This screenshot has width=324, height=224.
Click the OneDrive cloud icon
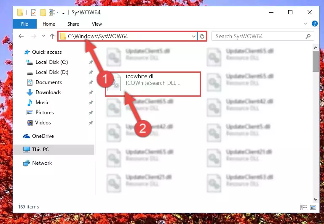[27, 136]
